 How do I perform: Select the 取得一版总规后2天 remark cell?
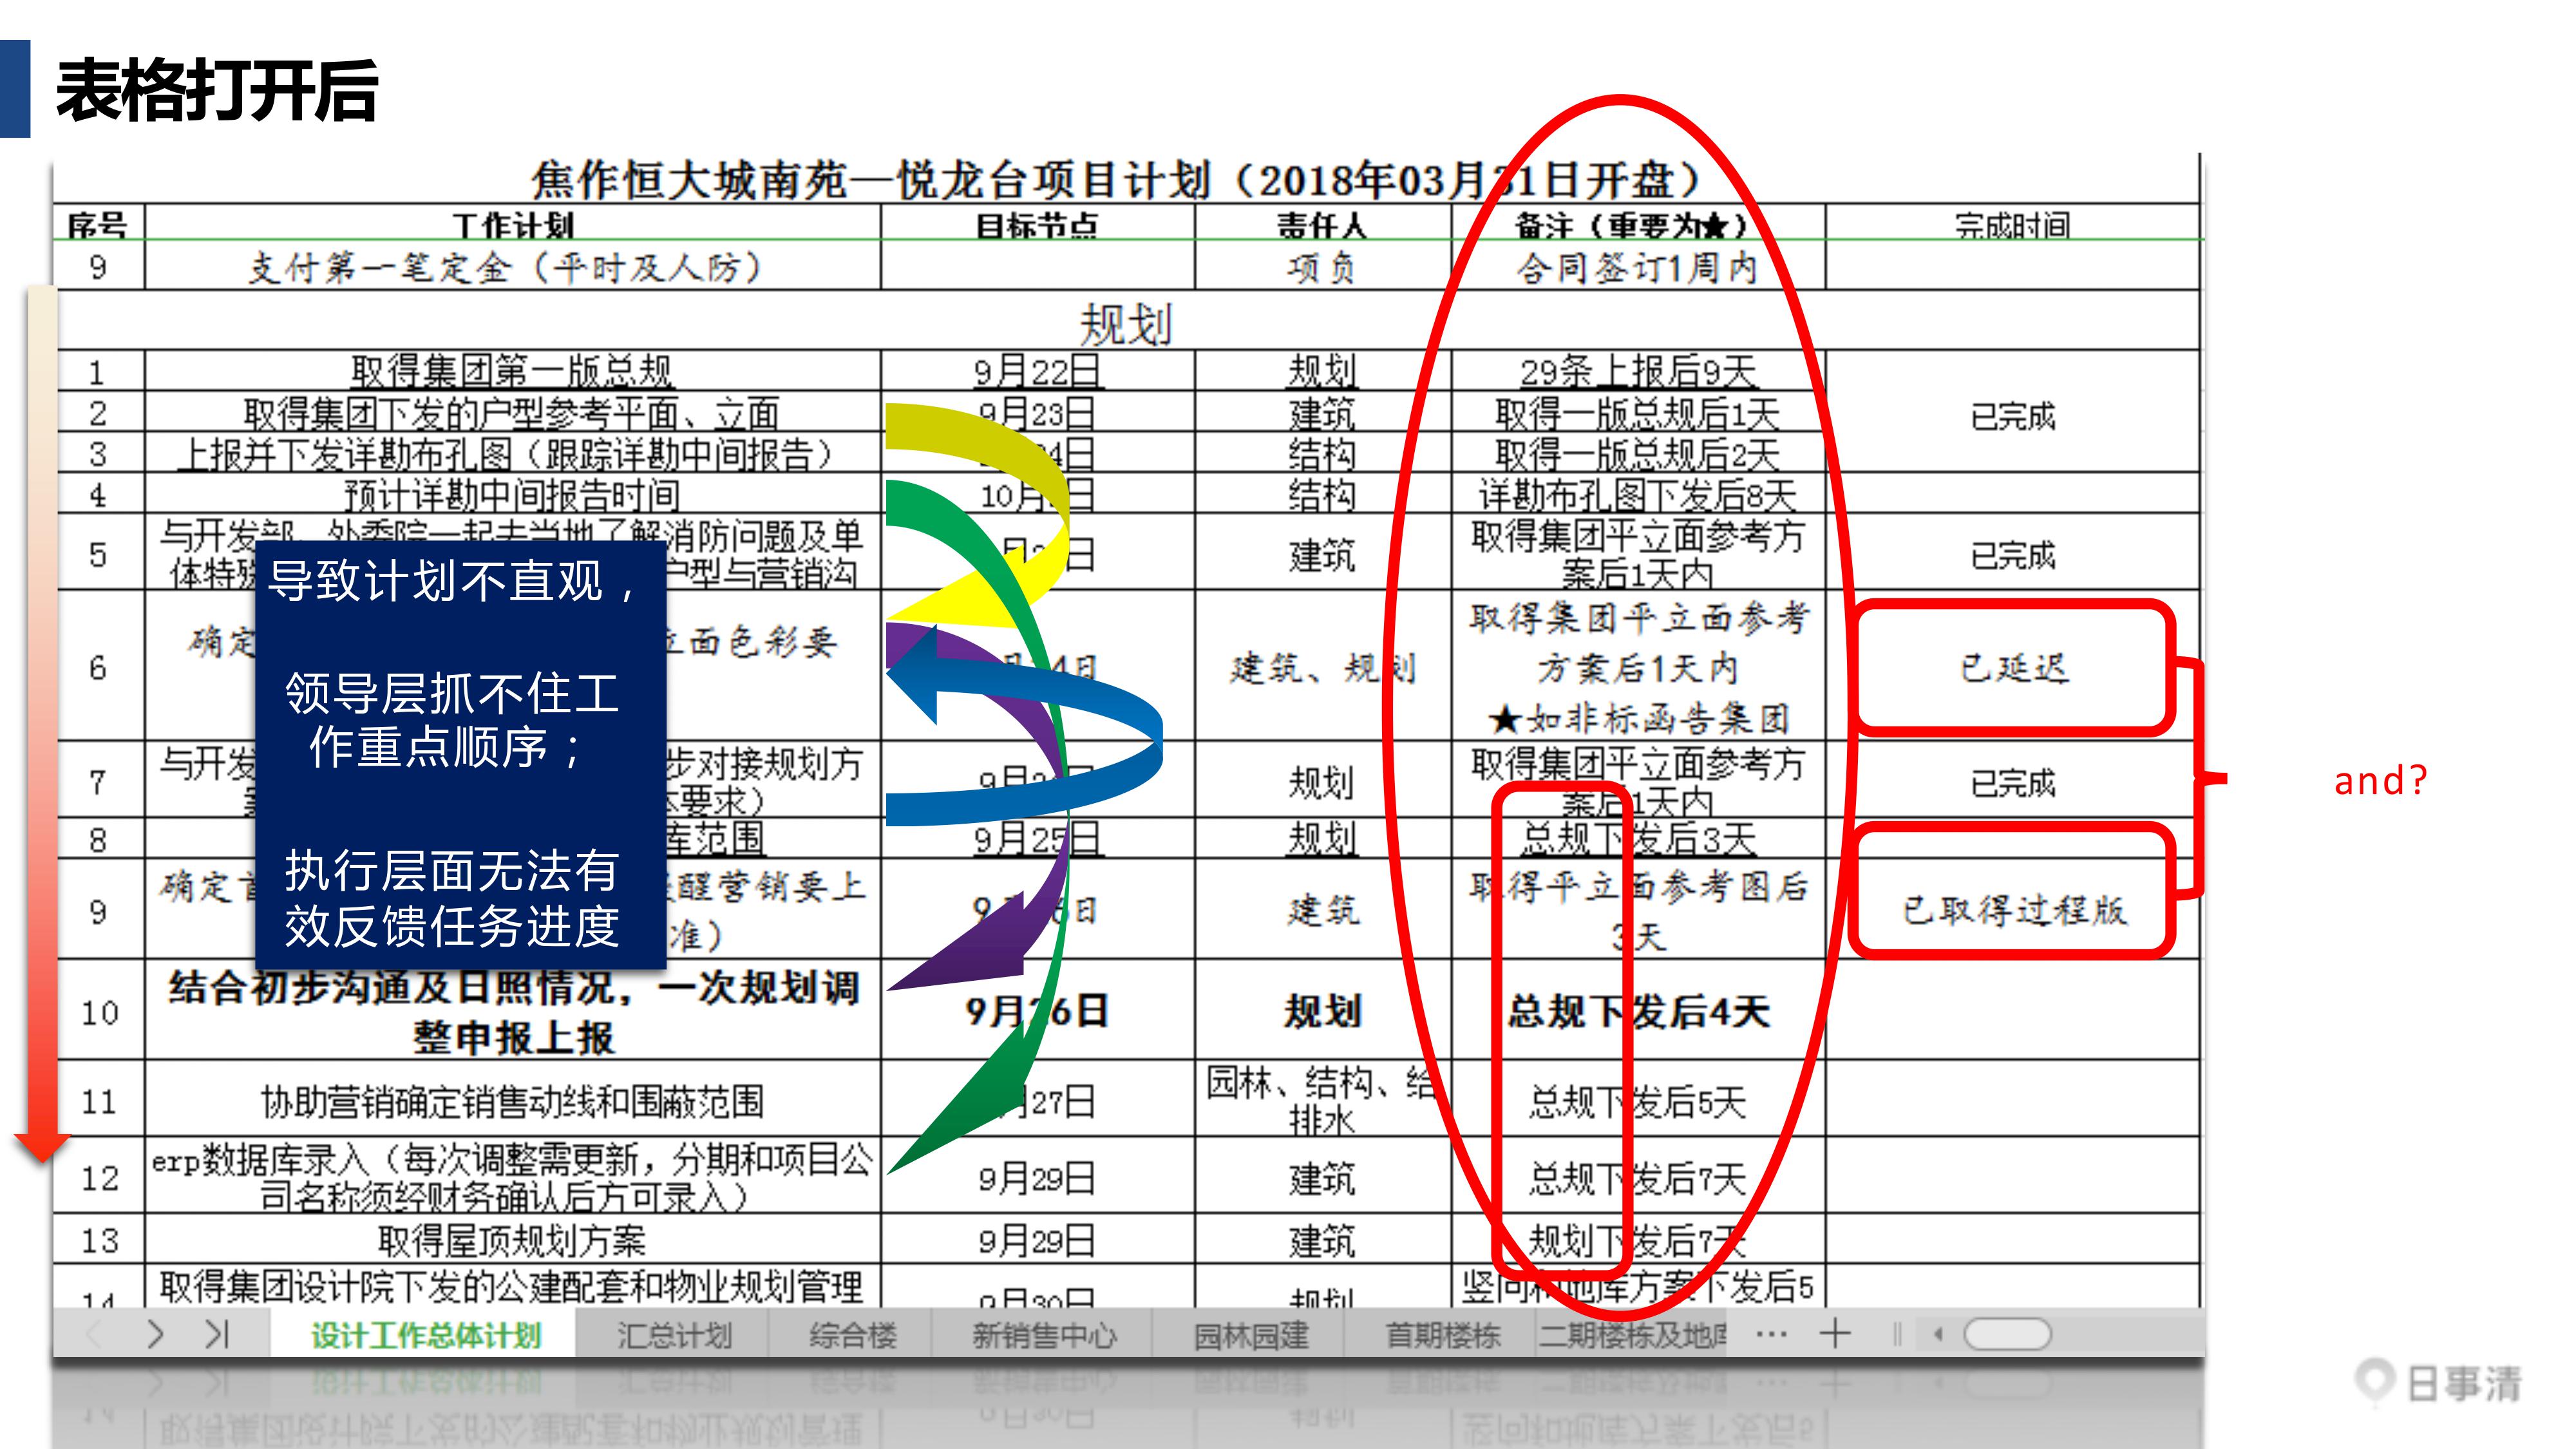coord(1637,453)
